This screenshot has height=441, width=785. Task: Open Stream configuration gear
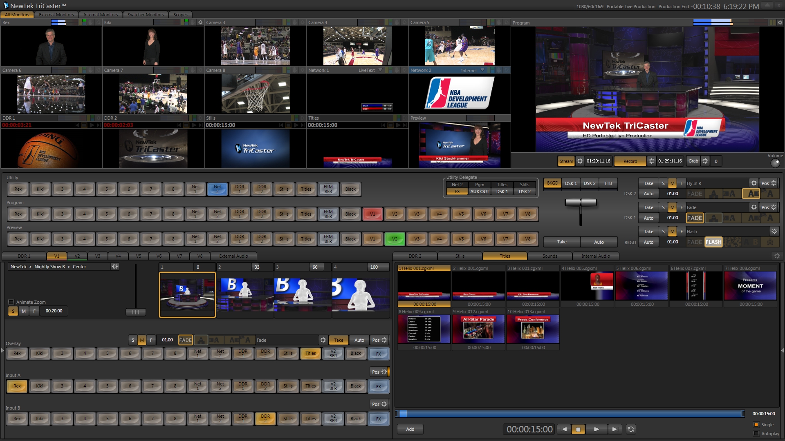[x=580, y=161]
